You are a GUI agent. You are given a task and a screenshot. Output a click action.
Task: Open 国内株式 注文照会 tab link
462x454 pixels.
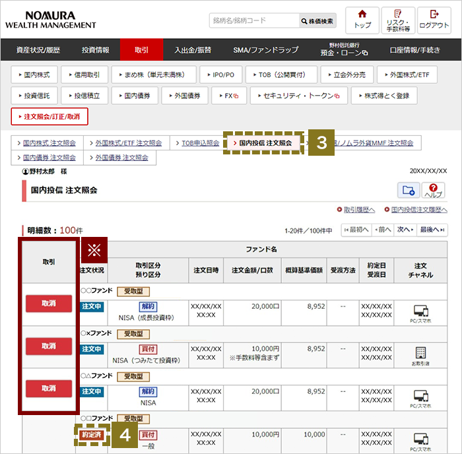point(49,143)
